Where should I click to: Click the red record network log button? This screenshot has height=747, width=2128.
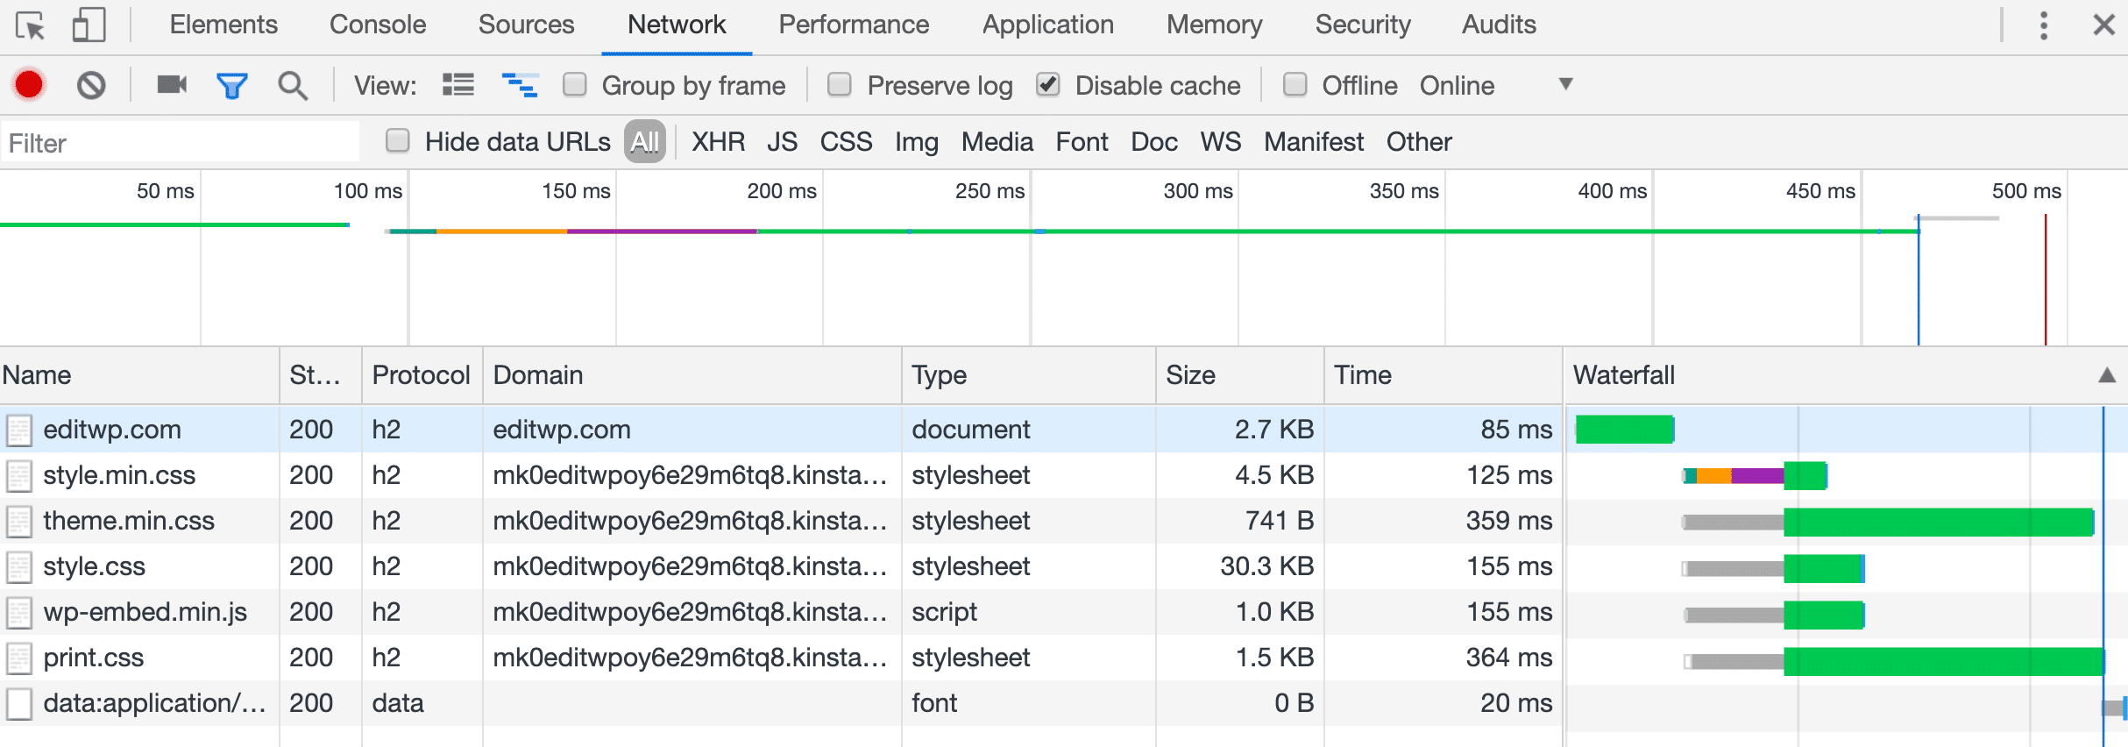pos(29,85)
